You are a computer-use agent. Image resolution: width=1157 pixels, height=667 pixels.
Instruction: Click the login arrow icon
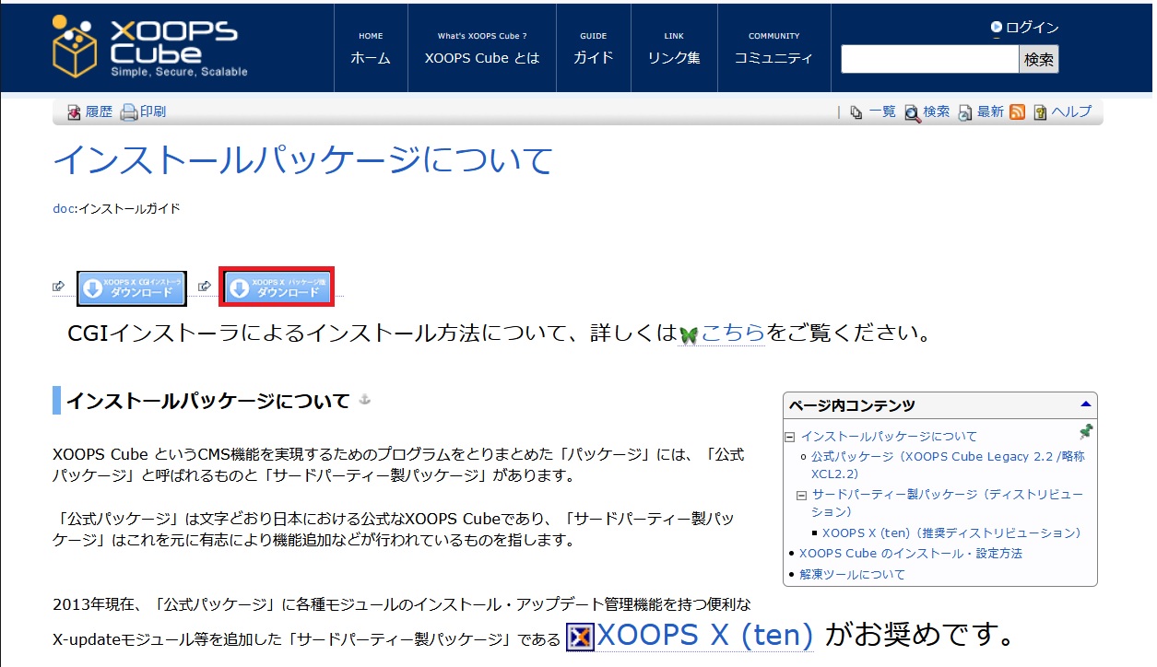[997, 28]
